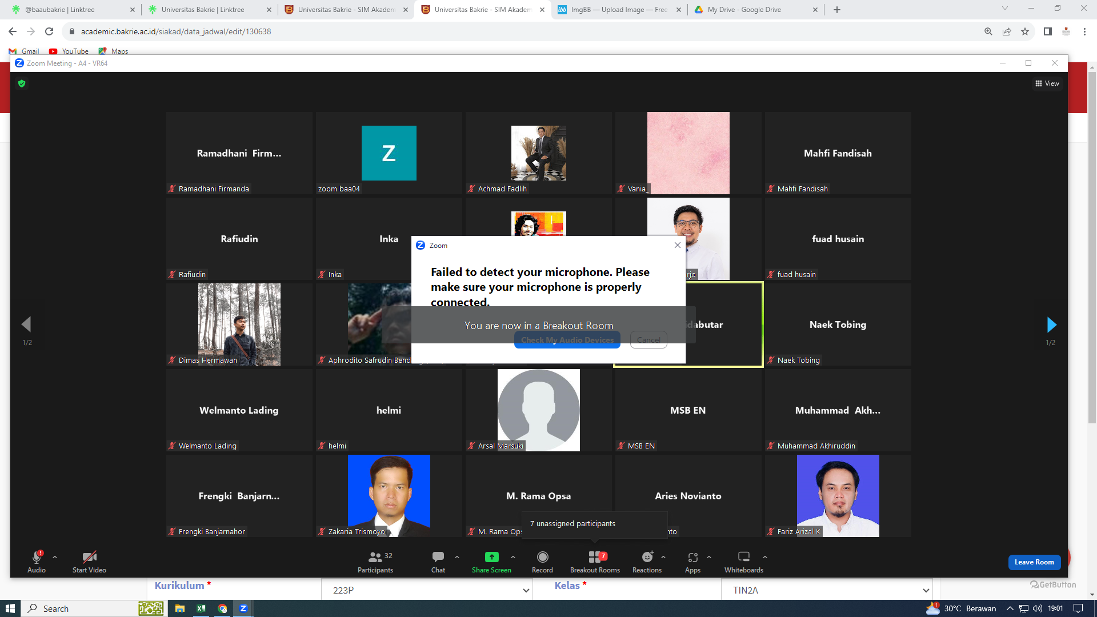
Task: Open Zoom from taskbar
Action: (243, 608)
